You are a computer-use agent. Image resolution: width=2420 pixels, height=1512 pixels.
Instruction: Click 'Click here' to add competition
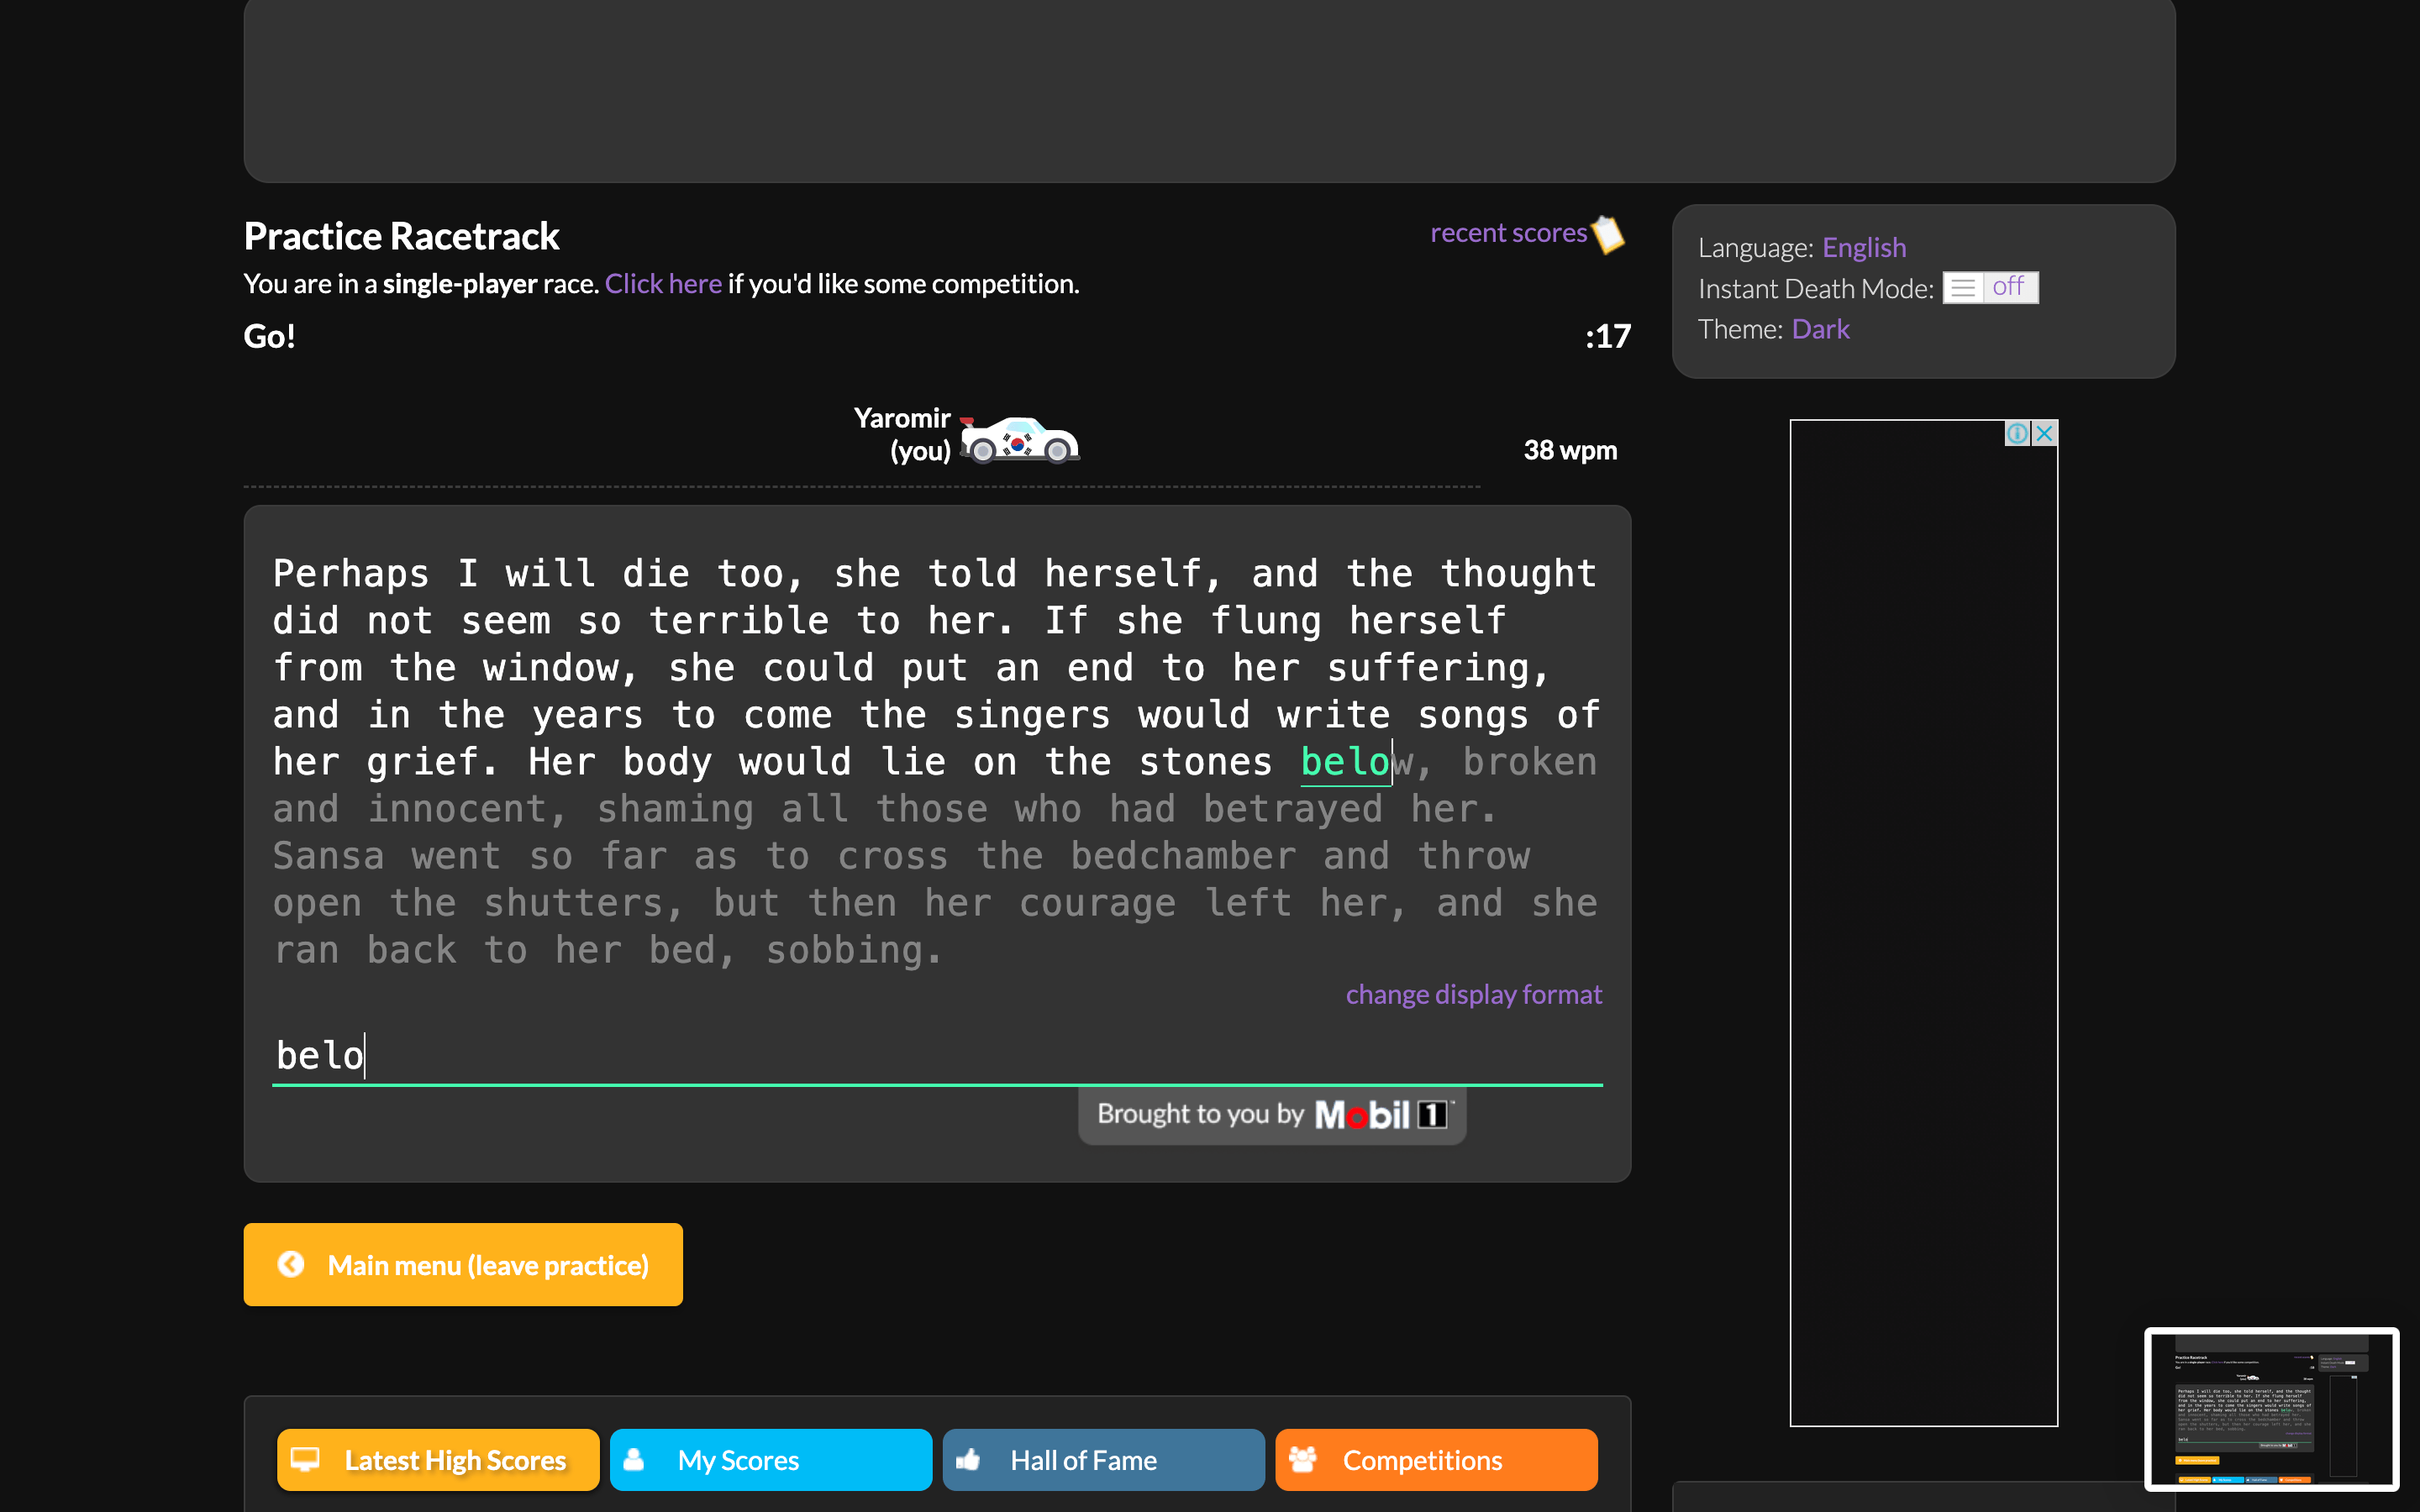(663, 283)
